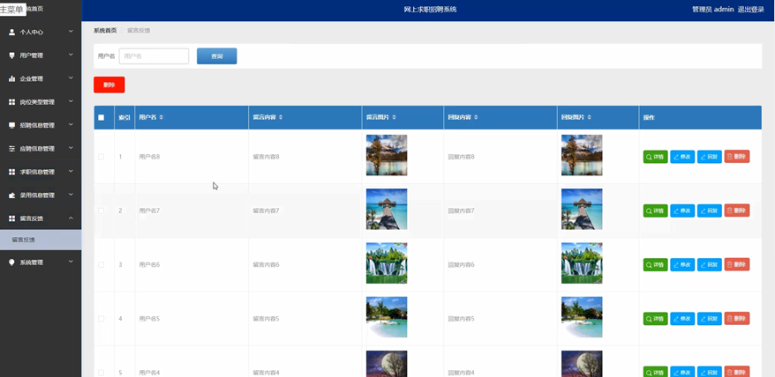The image size is (775, 377).
Task: Click the cell text 留言内容6
Action: [x=266, y=265]
